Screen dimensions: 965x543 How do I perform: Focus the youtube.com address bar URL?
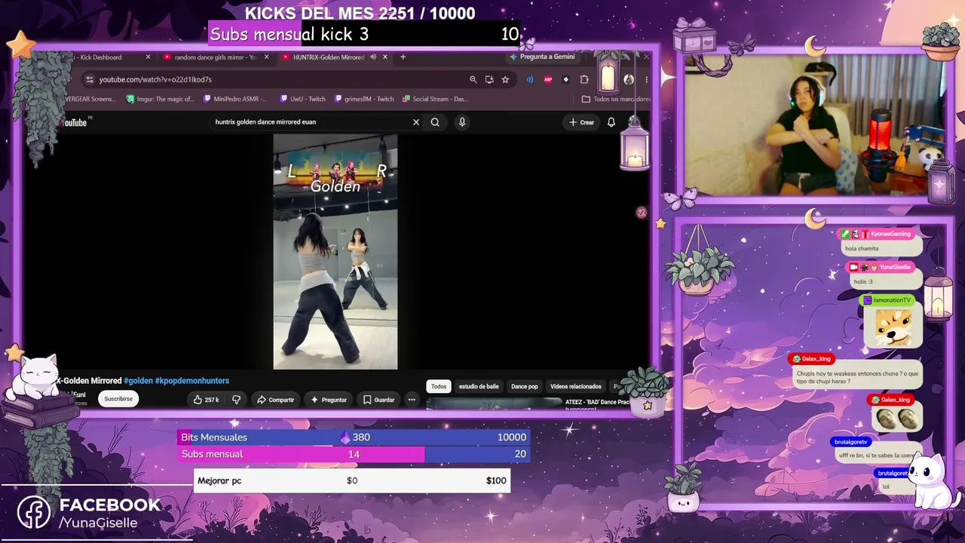155,79
